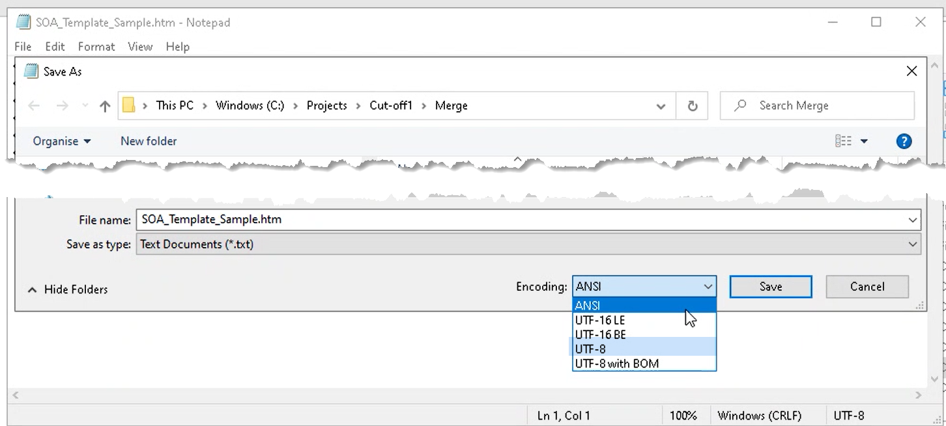Viewport: 946px width, 426px height.
Task: Click the 'Ln 1, Col 1' status entry
Action: pyautogui.click(x=564, y=416)
